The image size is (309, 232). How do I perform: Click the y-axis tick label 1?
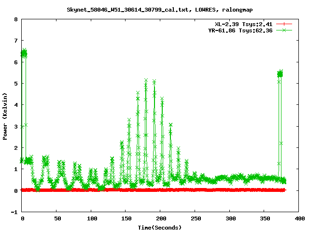pyautogui.click(x=16, y=169)
